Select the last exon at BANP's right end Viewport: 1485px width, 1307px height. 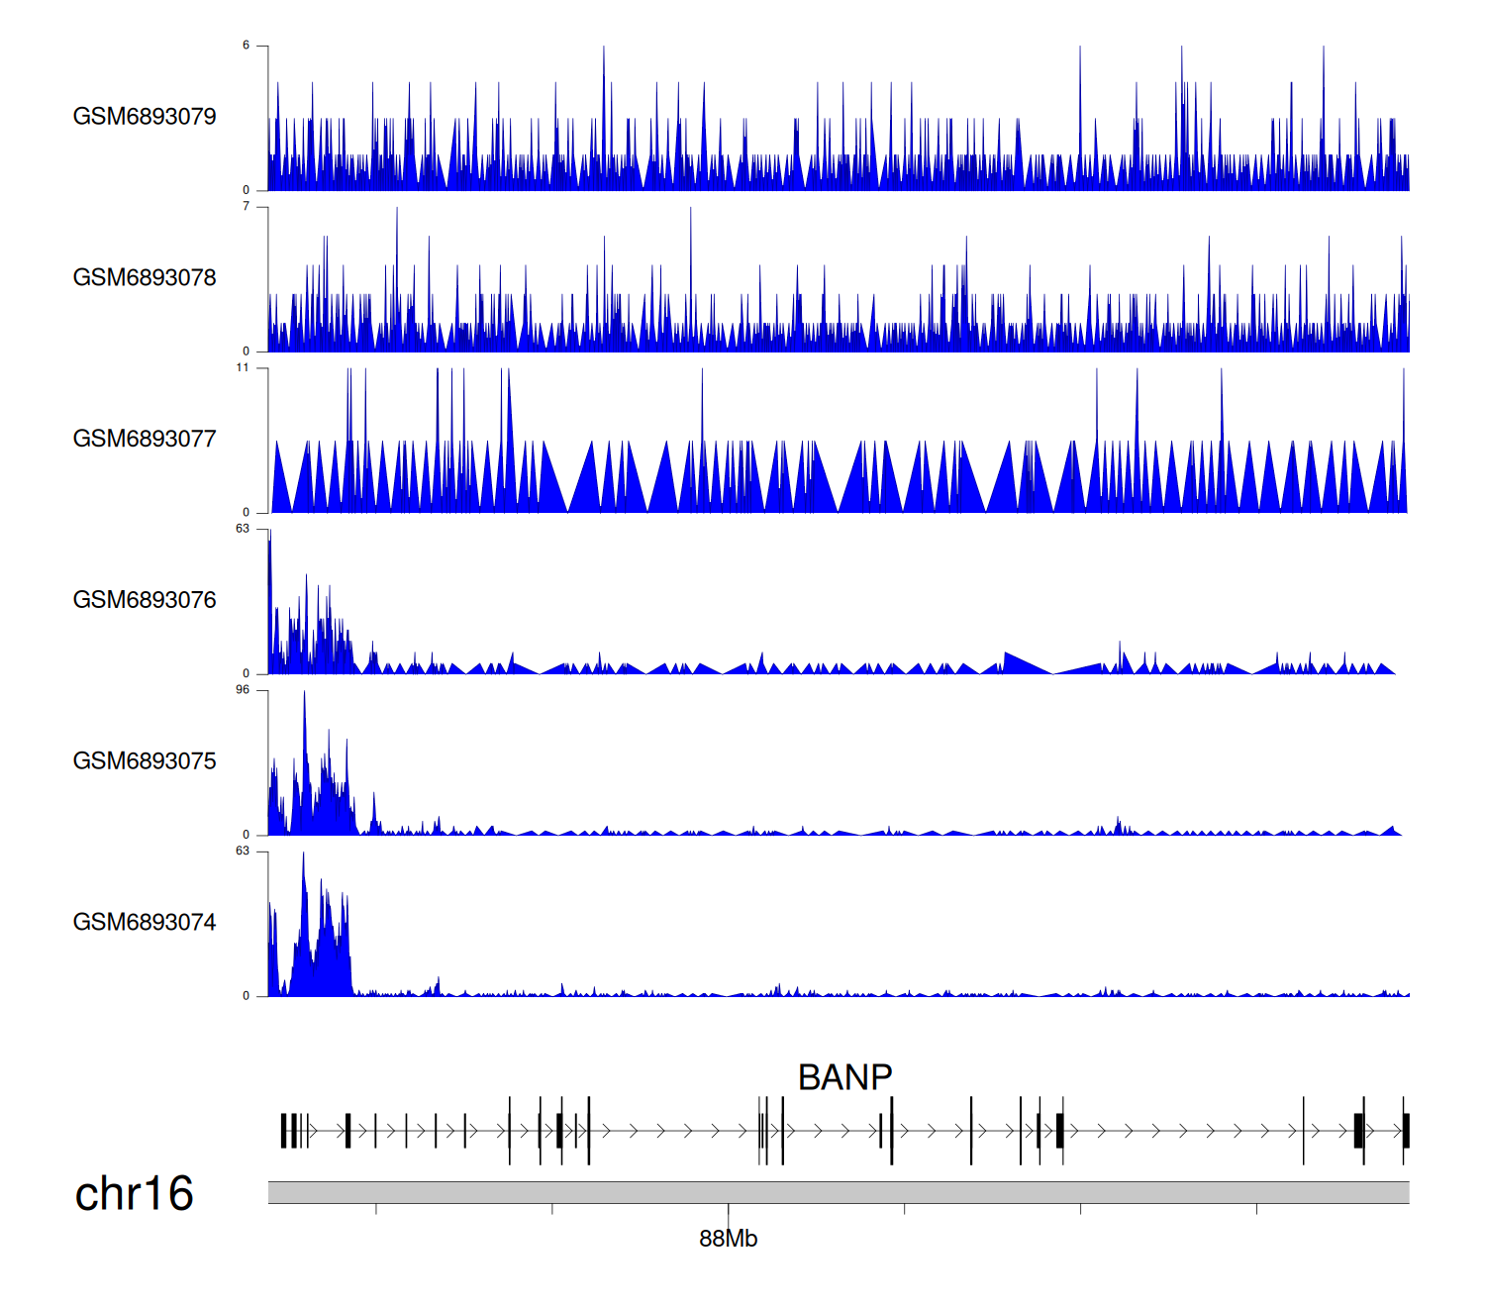pos(1406,1131)
